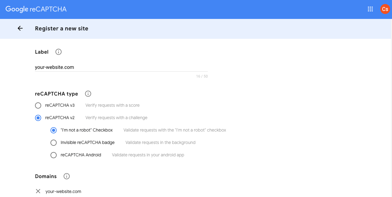Open the reCAPTCHA type info tooltip
Viewport: 392px width, 197px height.
(x=88, y=94)
